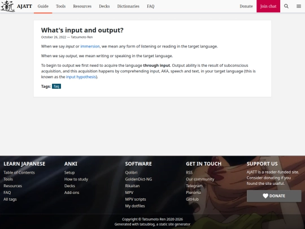Viewport: 305px width, 229px height.
Task: Open the hamburger menu icon
Action: pyautogui.click(x=299, y=6)
